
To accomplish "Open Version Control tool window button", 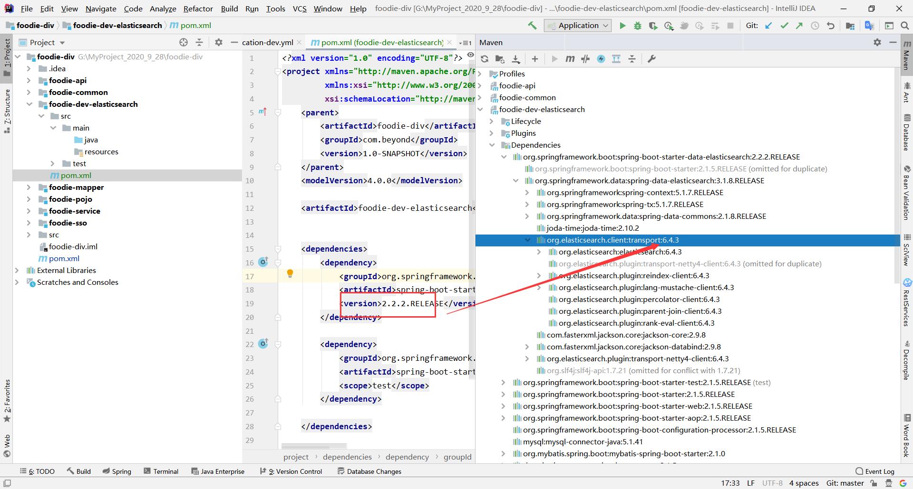I will point(291,471).
